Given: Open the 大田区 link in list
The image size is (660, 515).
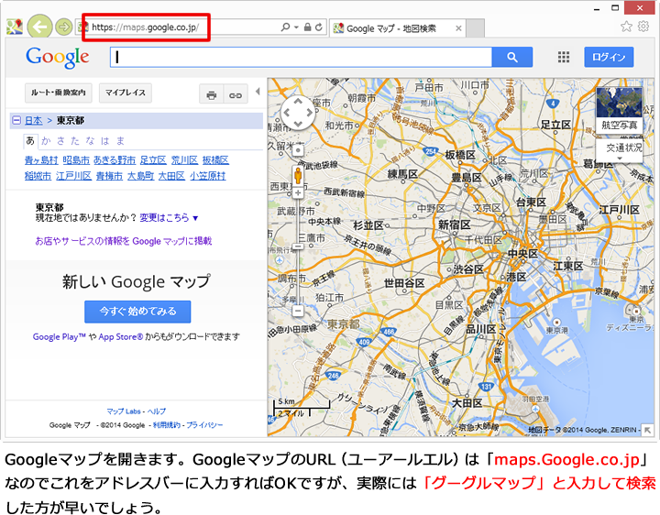Looking at the screenshot, I should 171,176.
